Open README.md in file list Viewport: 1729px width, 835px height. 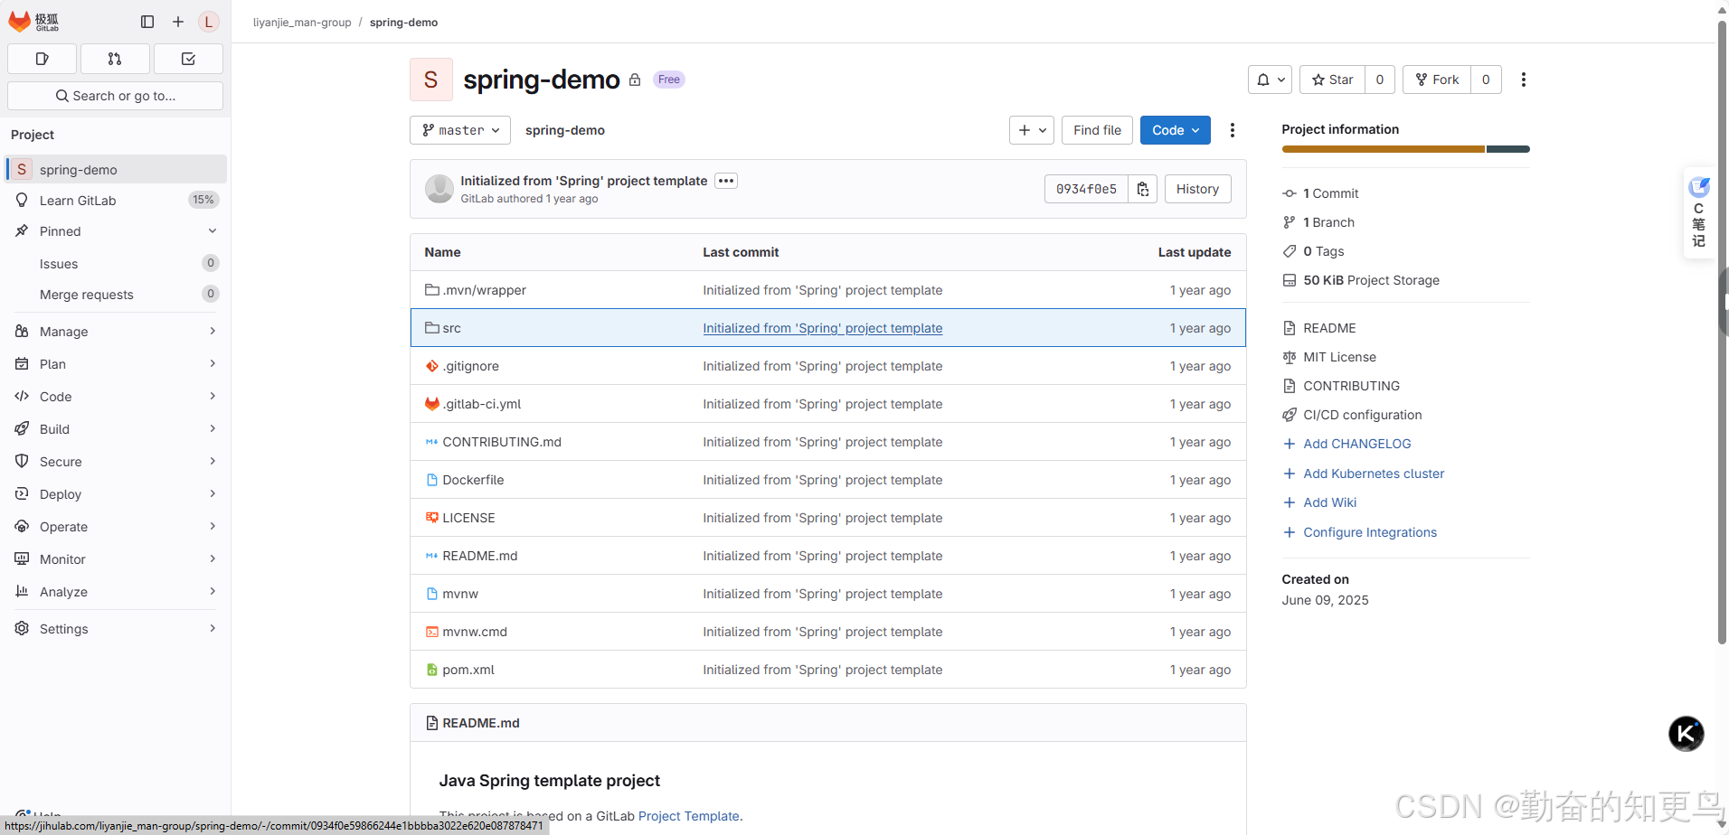tap(479, 556)
